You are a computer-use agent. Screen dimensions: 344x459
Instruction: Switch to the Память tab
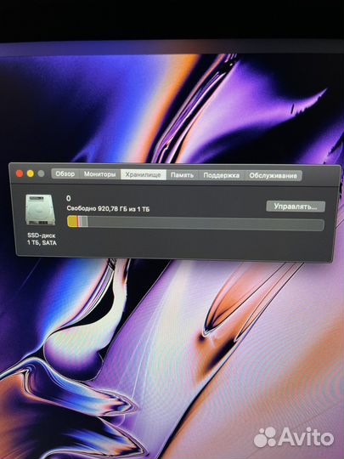[183, 175]
